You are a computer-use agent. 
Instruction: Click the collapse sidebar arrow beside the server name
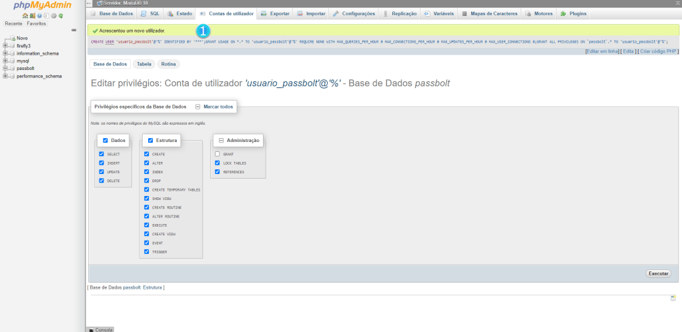[89, 3]
